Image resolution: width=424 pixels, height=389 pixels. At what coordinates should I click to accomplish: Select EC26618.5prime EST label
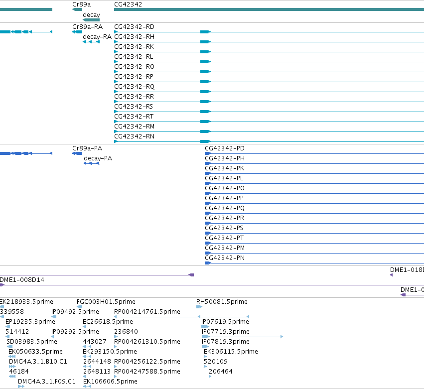coord(108,322)
